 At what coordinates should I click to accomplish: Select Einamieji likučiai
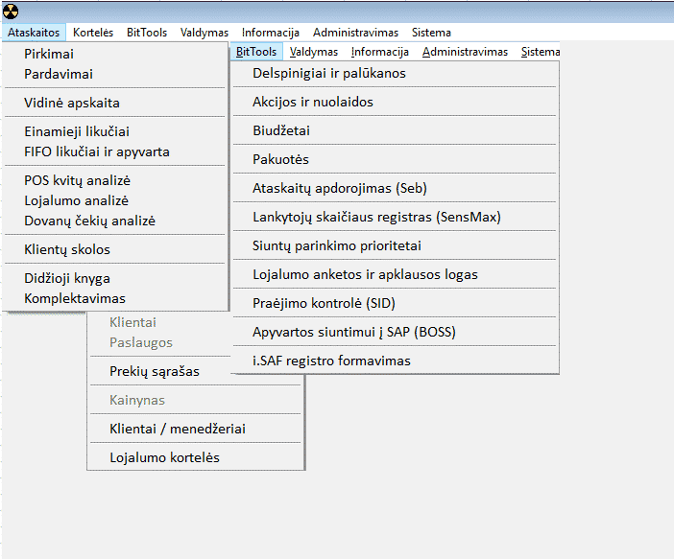point(77,131)
